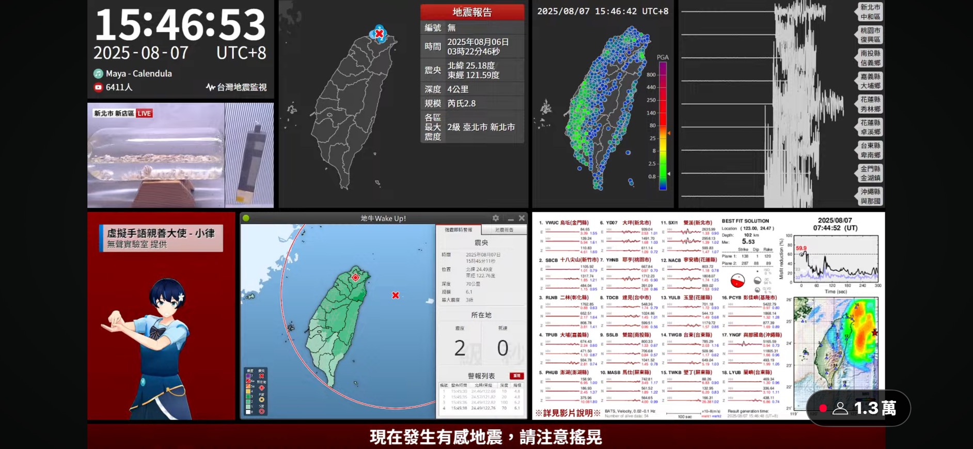Click the red 59.9 misfit reduction value

click(801, 248)
